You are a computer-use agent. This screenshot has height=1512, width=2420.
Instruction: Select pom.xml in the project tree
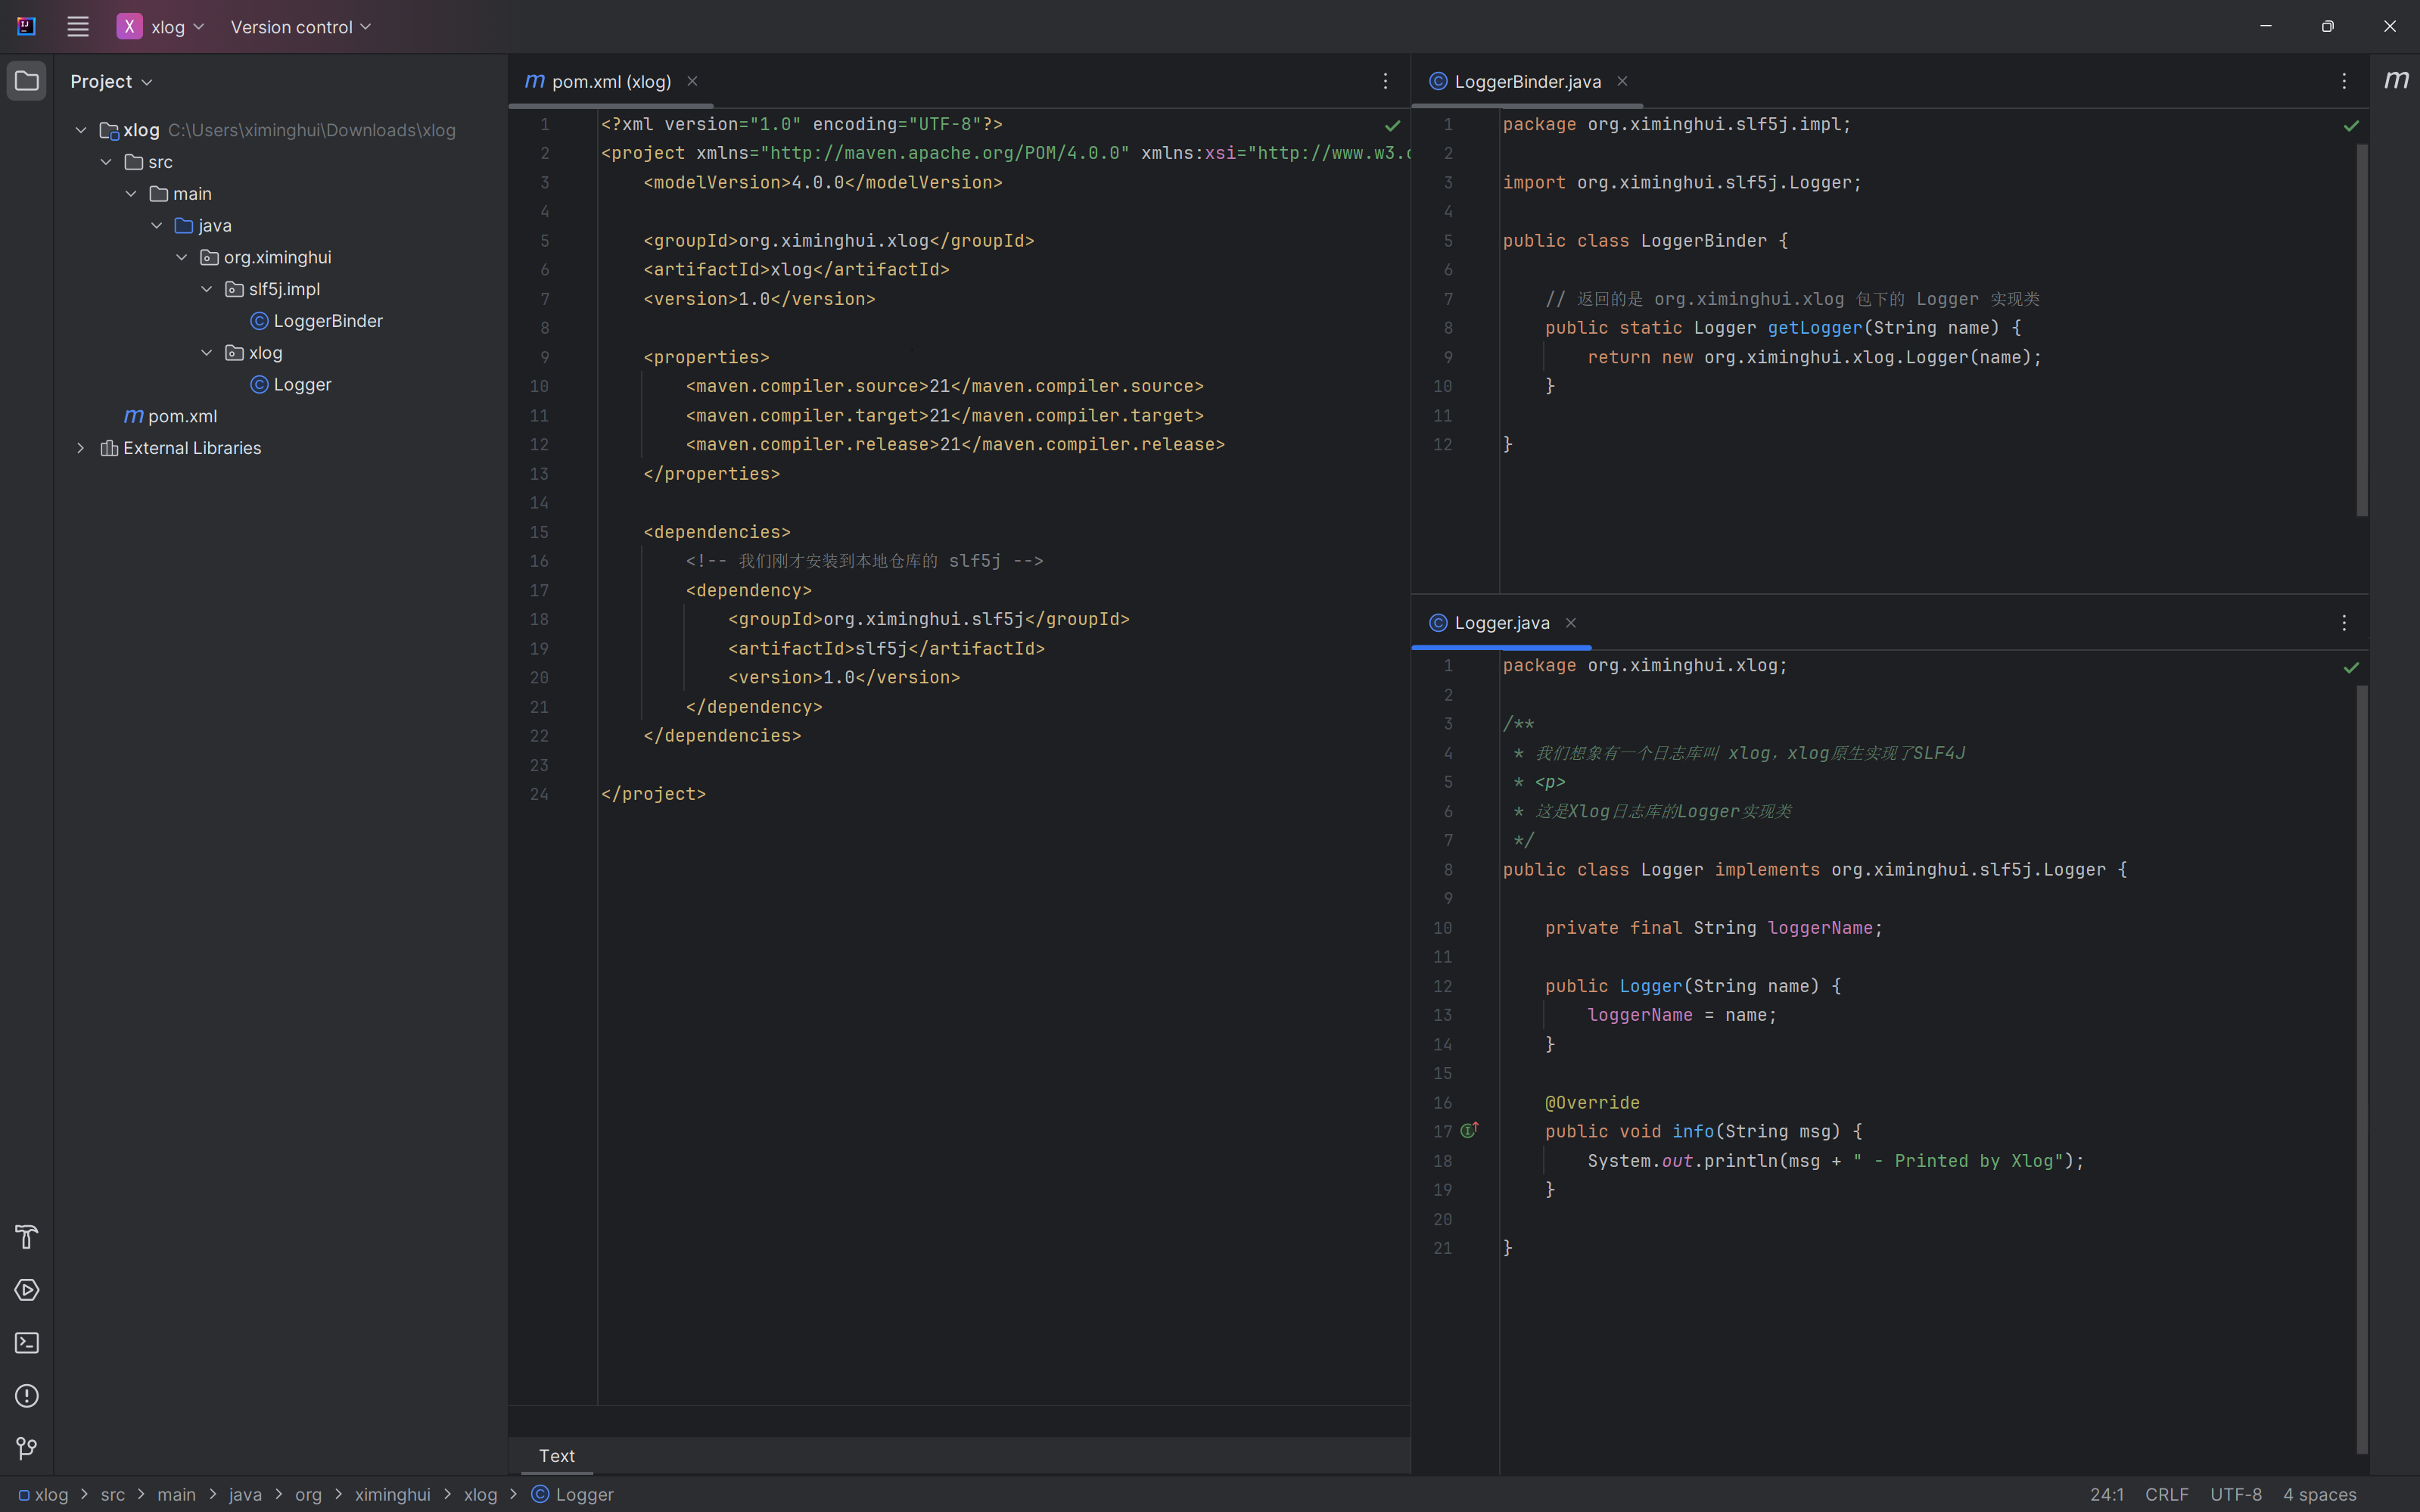pos(171,416)
